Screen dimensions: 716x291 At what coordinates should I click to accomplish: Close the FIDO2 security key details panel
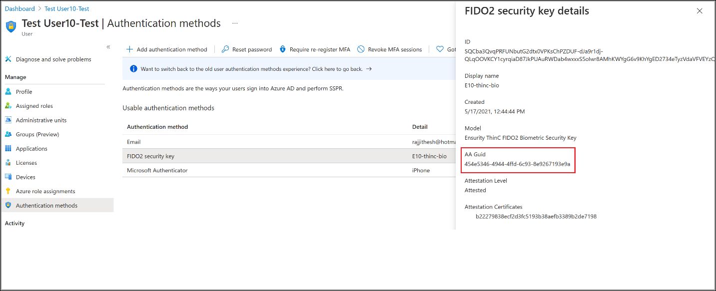point(700,11)
